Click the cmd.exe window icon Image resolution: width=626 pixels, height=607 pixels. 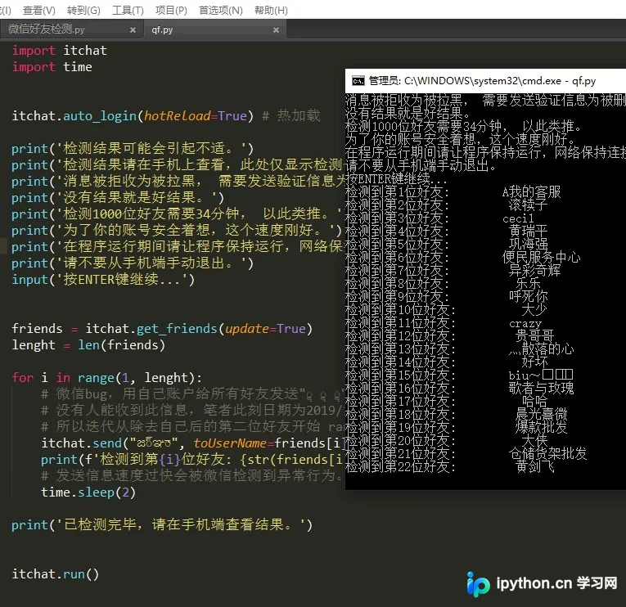click(358, 81)
